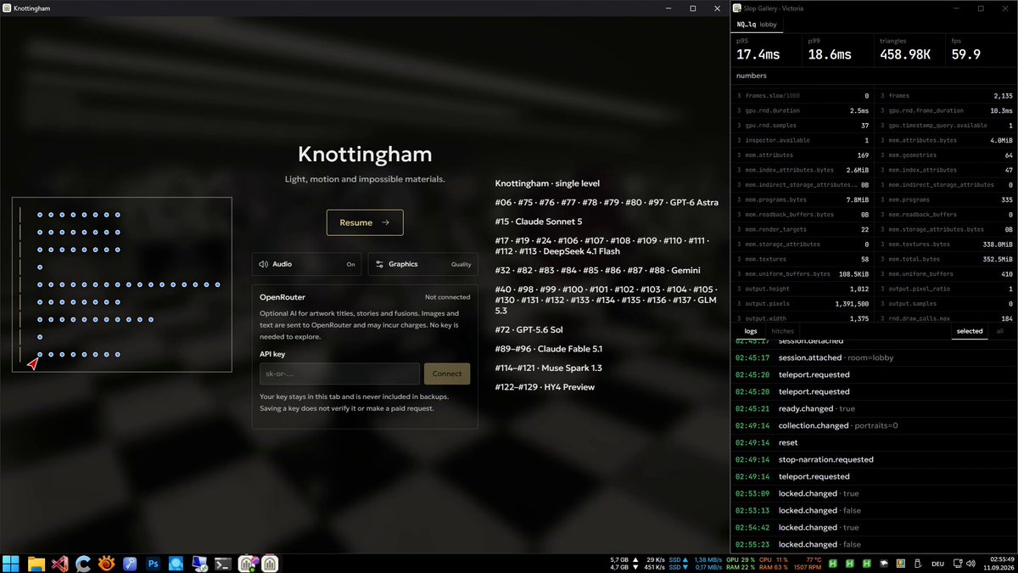Click the p99 18.6ms metric card

(836, 49)
